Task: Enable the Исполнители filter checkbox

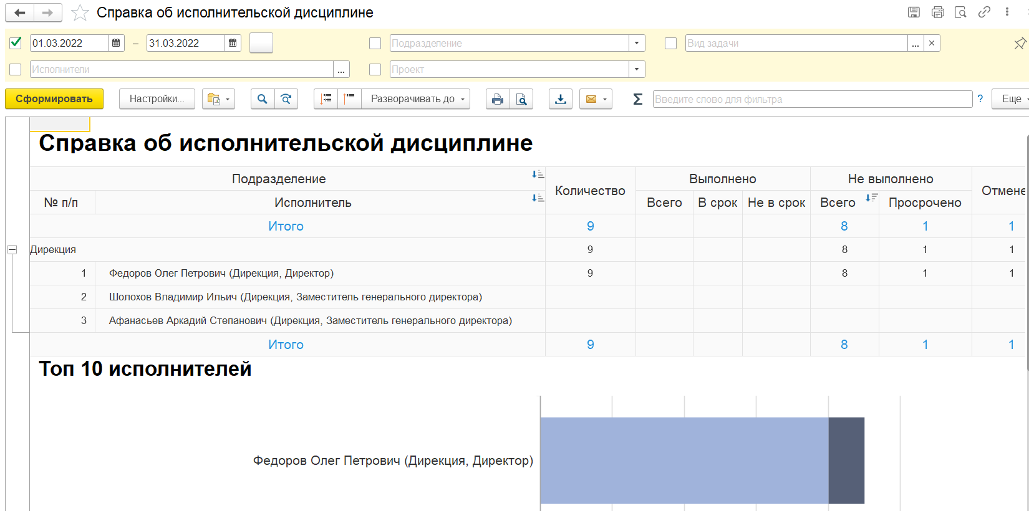Action: [16, 69]
